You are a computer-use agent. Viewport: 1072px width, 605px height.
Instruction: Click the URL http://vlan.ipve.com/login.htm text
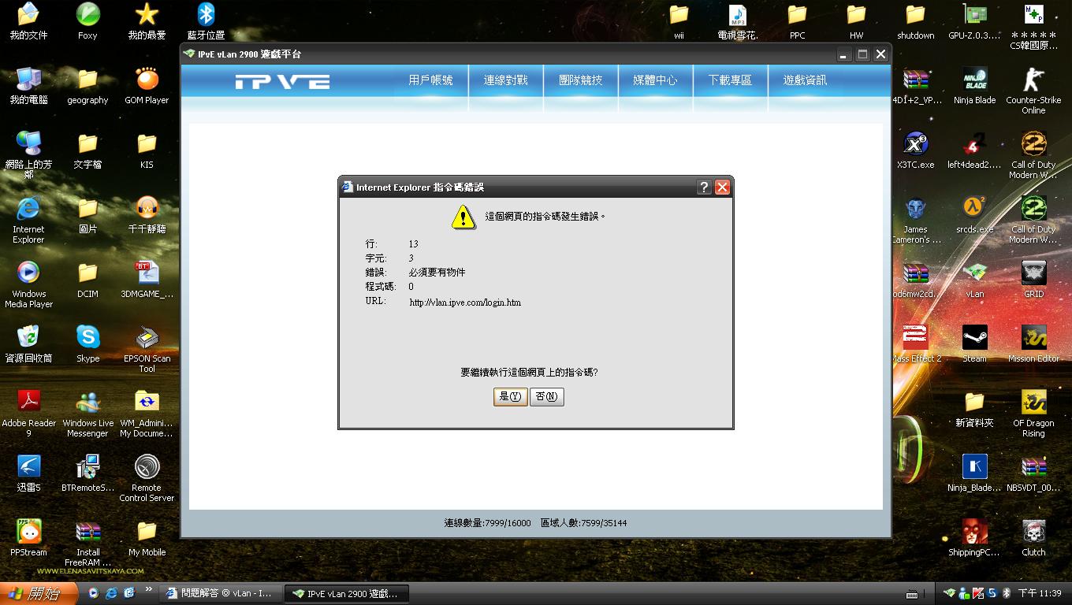tap(465, 302)
